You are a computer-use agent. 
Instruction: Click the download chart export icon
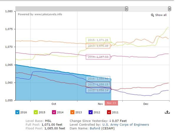(167, 112)
